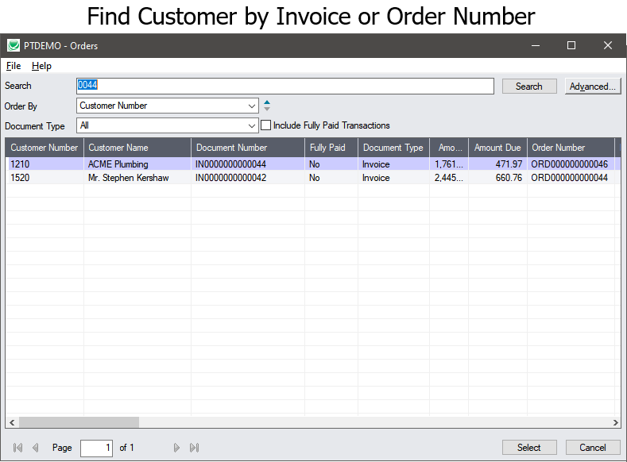The height and width of the screenshot is (462, 627).
Task: Click the PTDEMO app icon in title bar
Action: click(x=14, y=46)
